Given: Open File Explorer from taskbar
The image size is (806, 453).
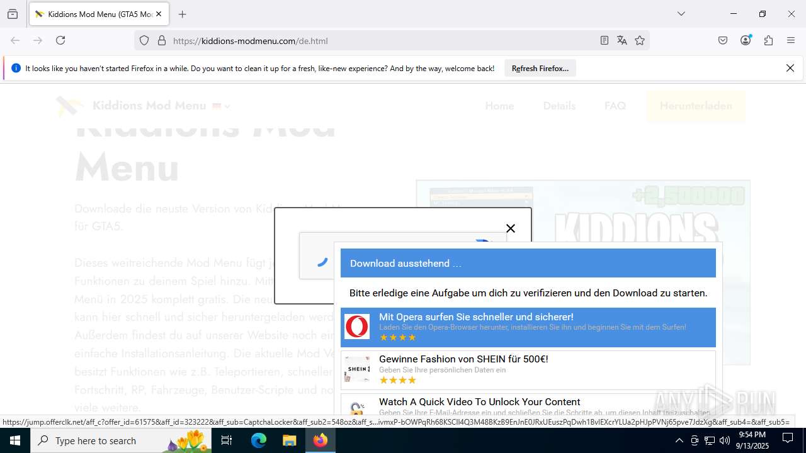Looking at the screenshot, I should [x=289, y=440].
